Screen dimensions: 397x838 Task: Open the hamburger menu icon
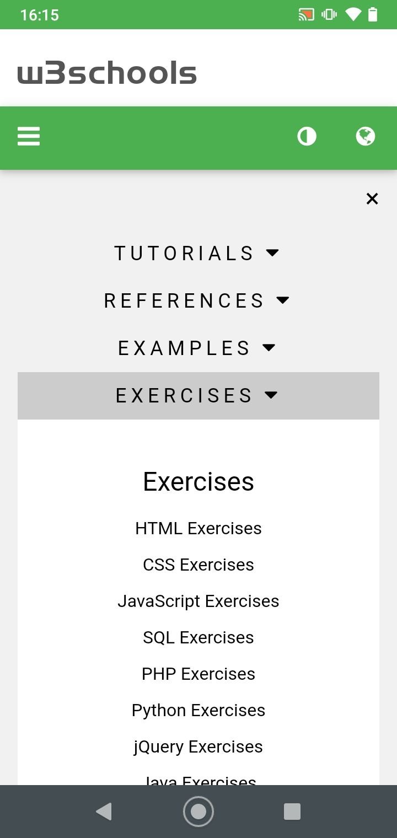click(x=29, y=136)
